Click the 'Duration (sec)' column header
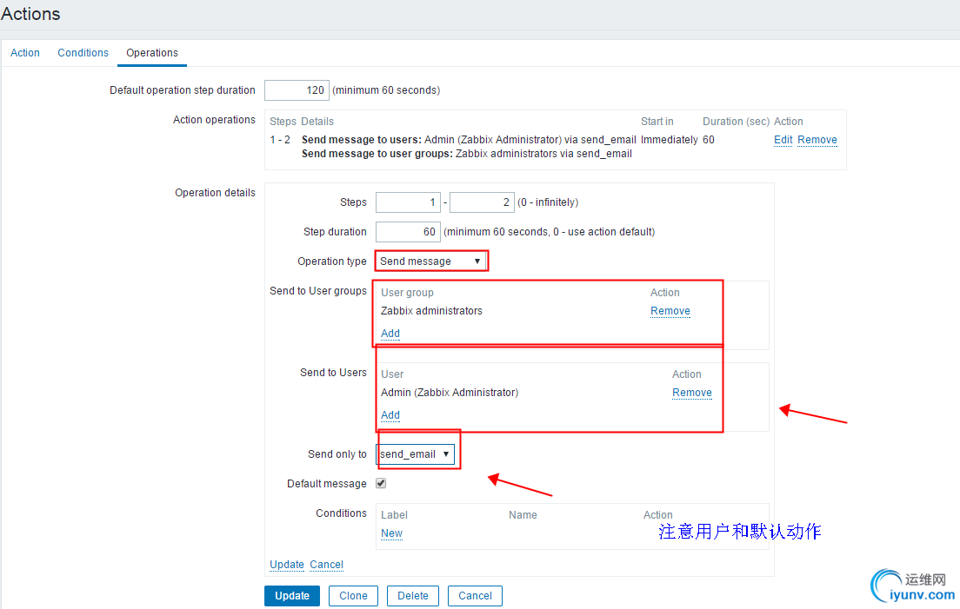The height and width of the screenshot is (609, 960). [736, 121]
